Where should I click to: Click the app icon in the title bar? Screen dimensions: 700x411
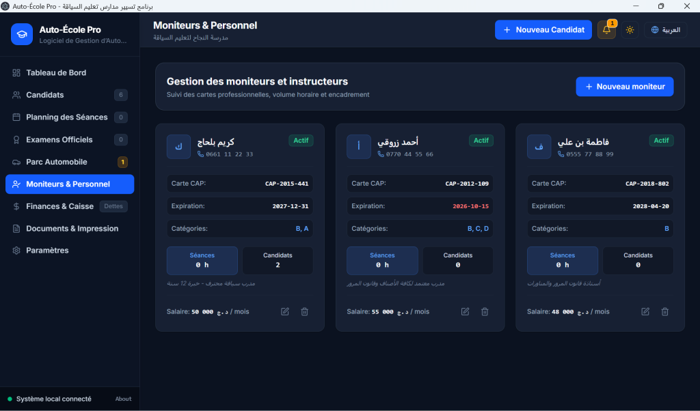5,5
